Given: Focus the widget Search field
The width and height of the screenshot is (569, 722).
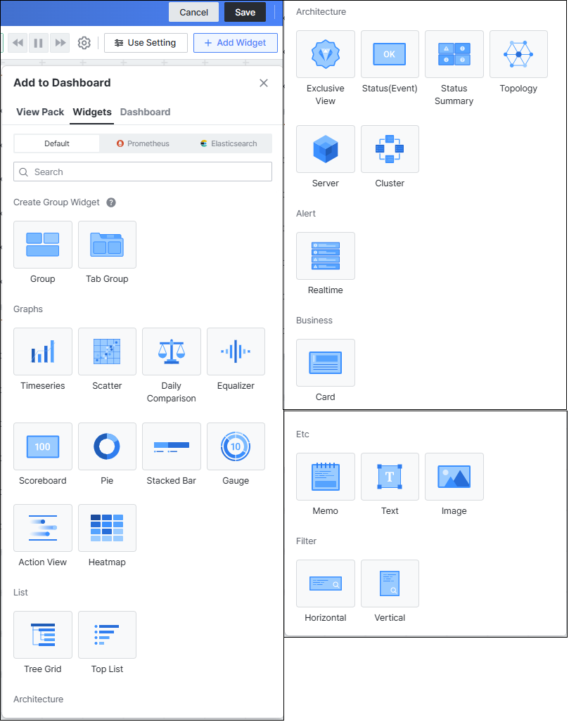Looking at the screenshot, I should [x=143, y=172].
